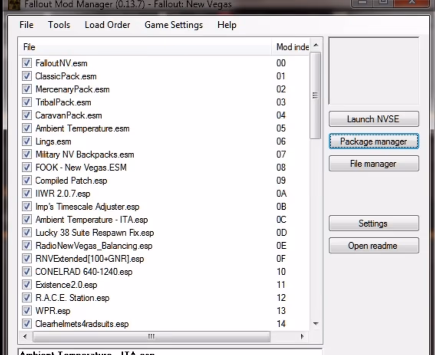Open the Tools menu
Viewport: 435px width, 355px height.
(x=59, y=25)
